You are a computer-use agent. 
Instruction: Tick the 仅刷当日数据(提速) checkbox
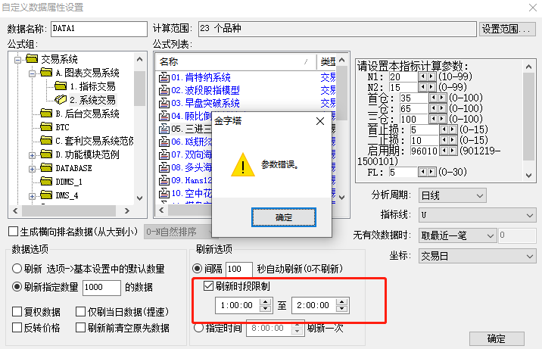point(80,312)
